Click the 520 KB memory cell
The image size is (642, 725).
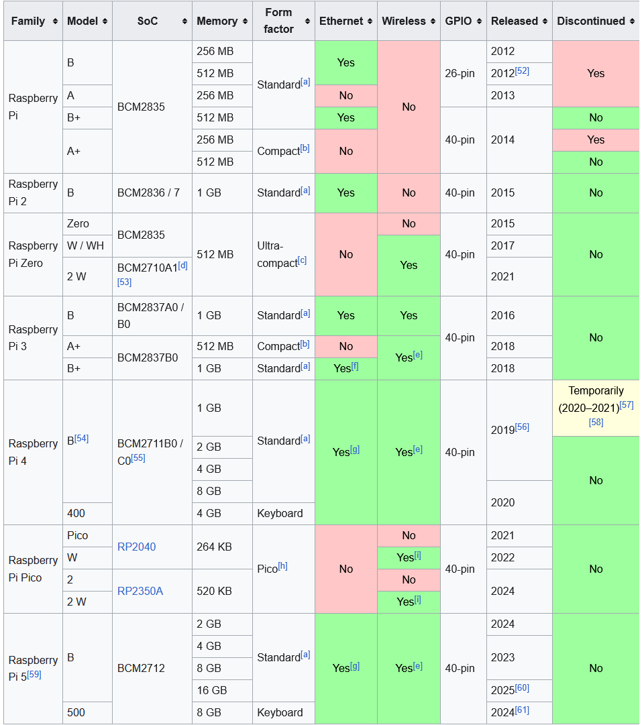click(x=223, y=592)
